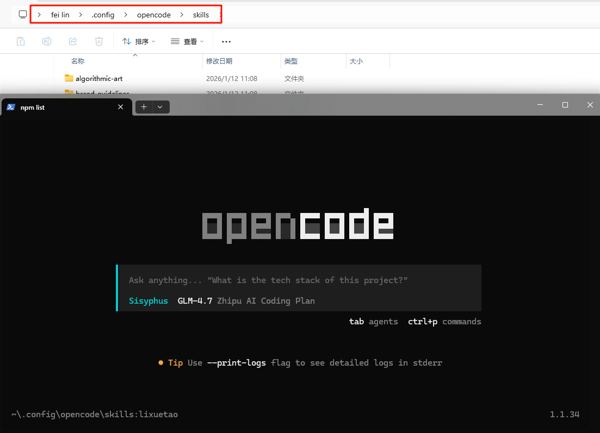Click the tab agents hint
Image resolution: width=600 pixels, height=433 pixels.
pos(374,322)
